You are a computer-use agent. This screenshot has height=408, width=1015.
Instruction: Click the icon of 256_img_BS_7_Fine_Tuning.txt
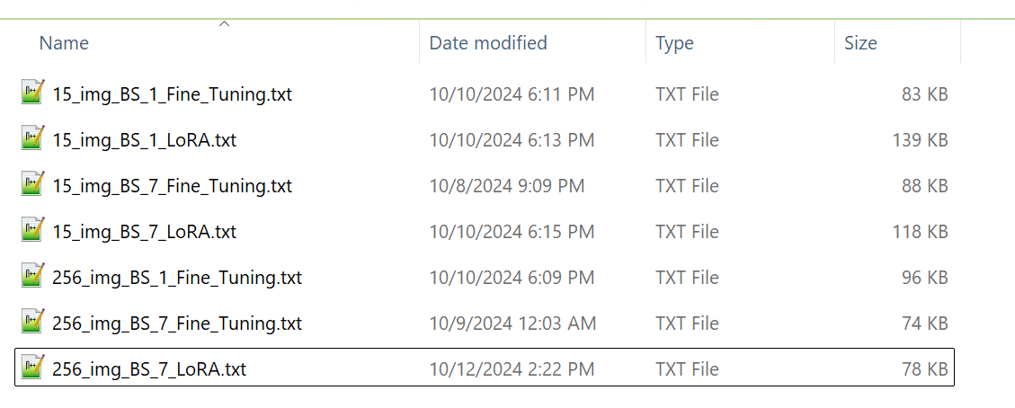coord(33,324)
